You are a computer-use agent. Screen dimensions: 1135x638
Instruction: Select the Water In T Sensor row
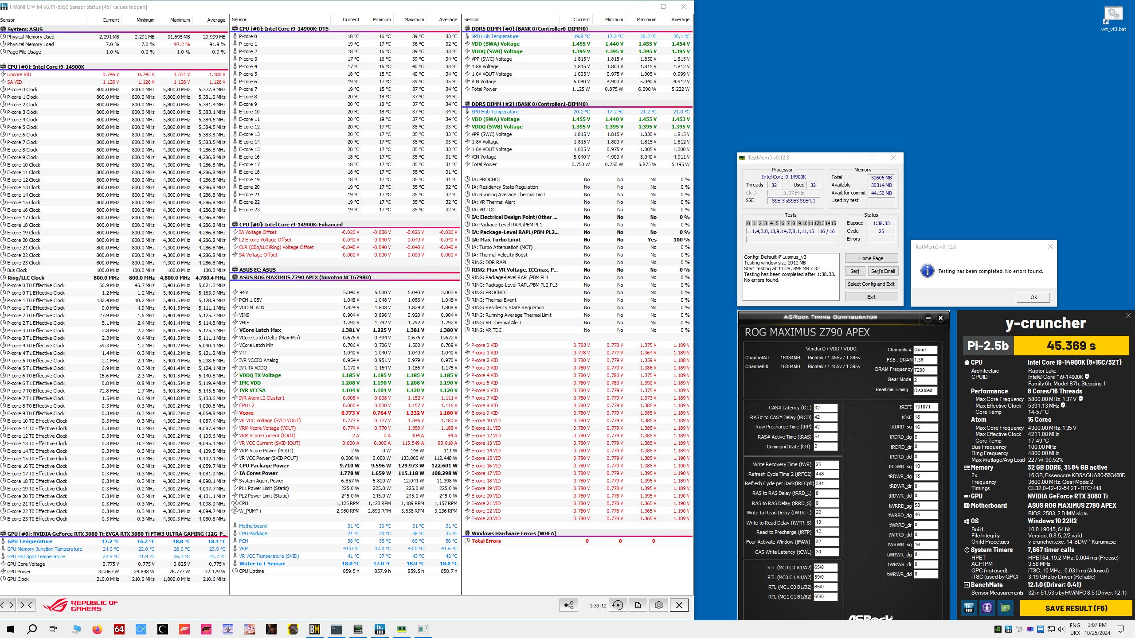click(x=346, y=564)
